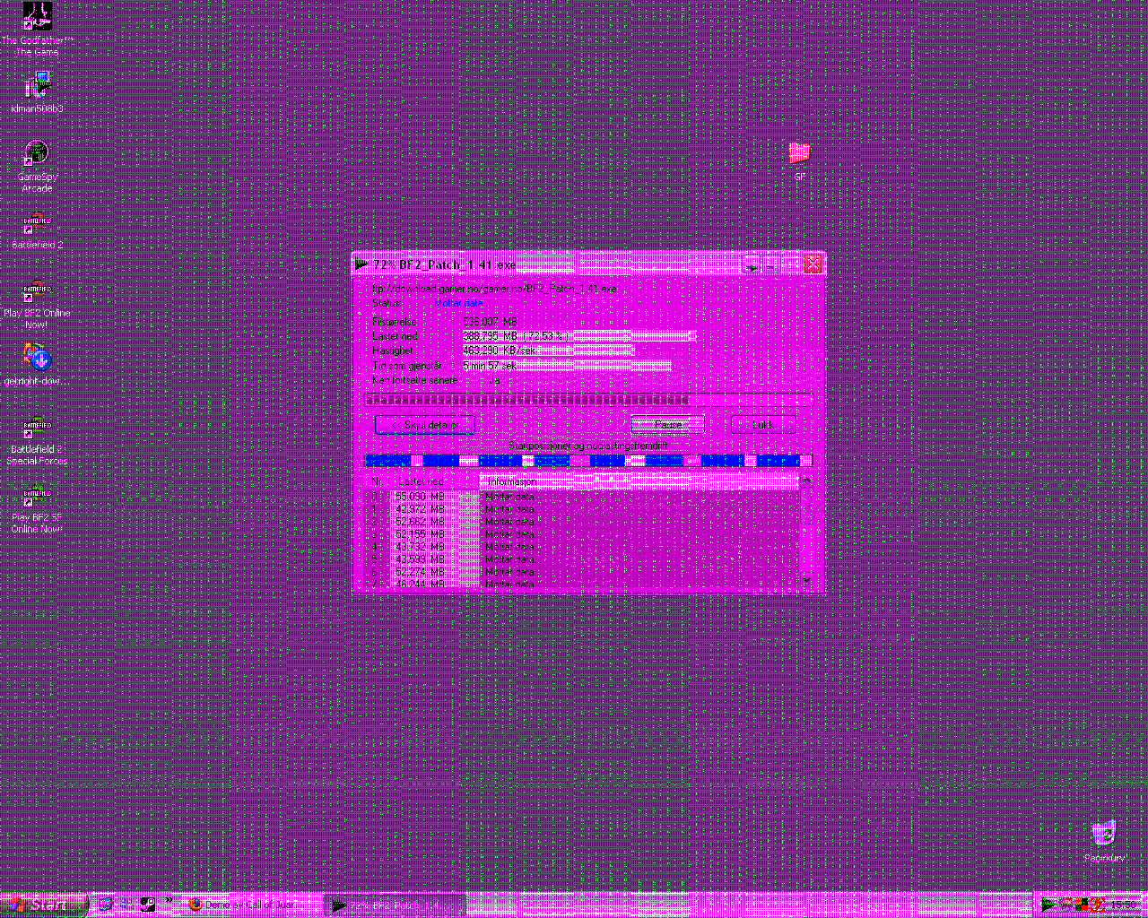Select Battlefield 2 Special Forces shortcut
The width and height of the screenshot is (1148, 918).
[x=37, y=440]
